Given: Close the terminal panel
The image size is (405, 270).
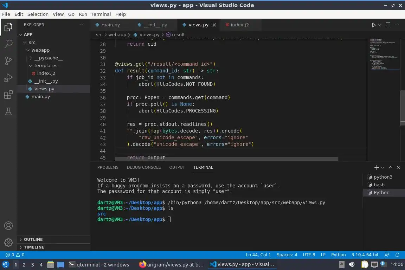Looking at the screenshot, I should pos(398,167).
